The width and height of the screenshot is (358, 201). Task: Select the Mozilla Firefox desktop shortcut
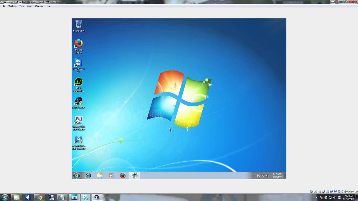(x=79, y=47)
